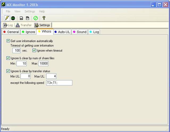The image size is (170, 132).
Task: Click the Max UL input field
Action: click(51, 76)
